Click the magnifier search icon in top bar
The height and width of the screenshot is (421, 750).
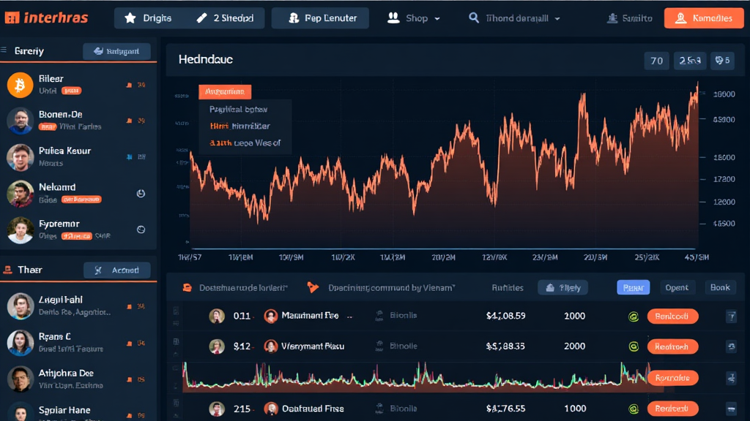coord(474,18)
